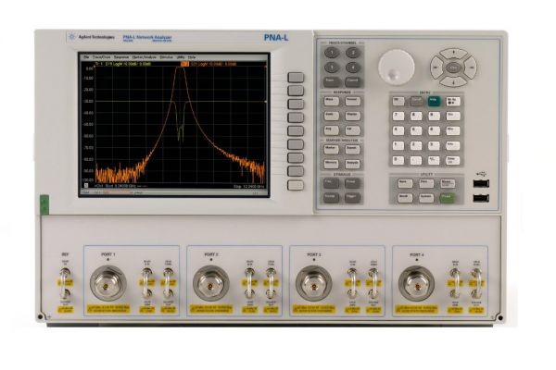Open the Response menu on display
The height and width of the screenshot is (370, 556).
(x=121, y=57)
